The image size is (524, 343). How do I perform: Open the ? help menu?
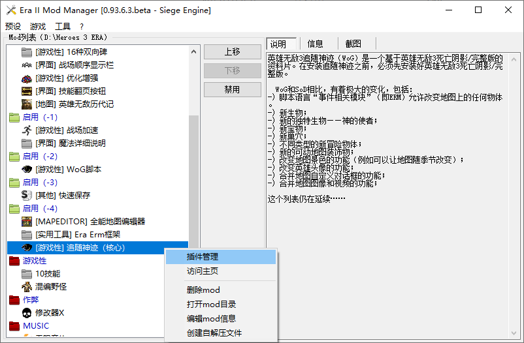tap(82, 26)
